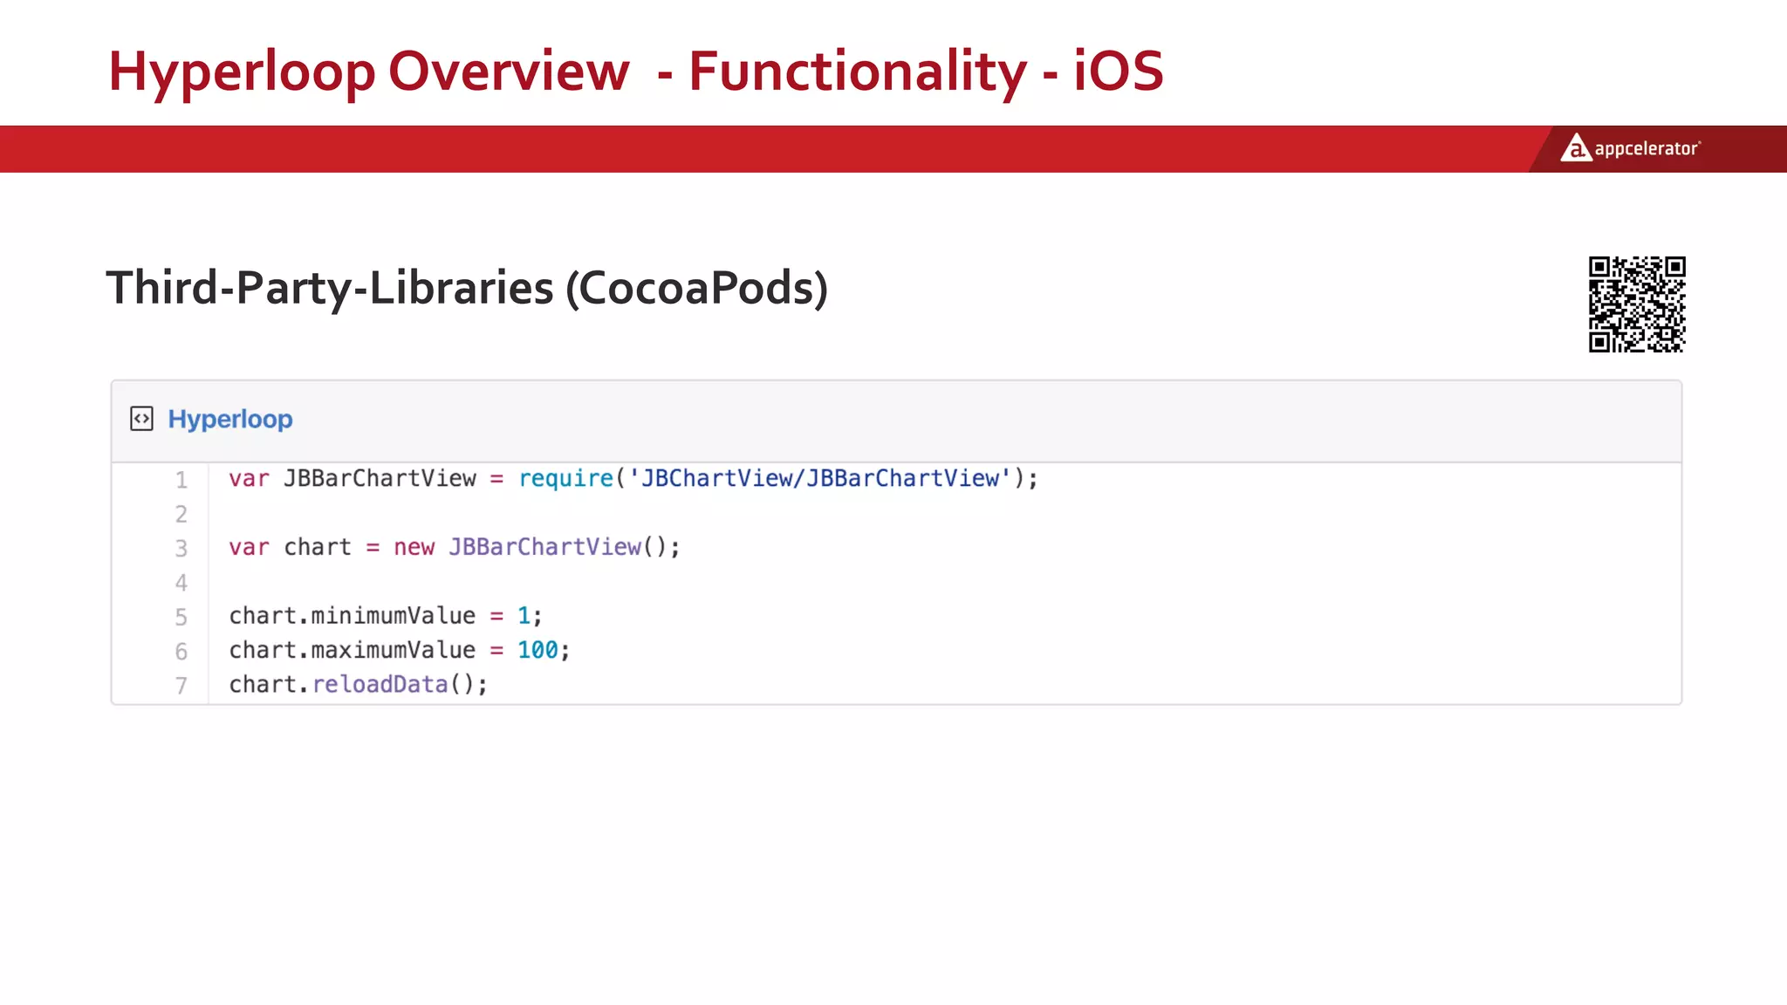
Task: Click line number 5 in code gutter
Action: click(181, 617)
